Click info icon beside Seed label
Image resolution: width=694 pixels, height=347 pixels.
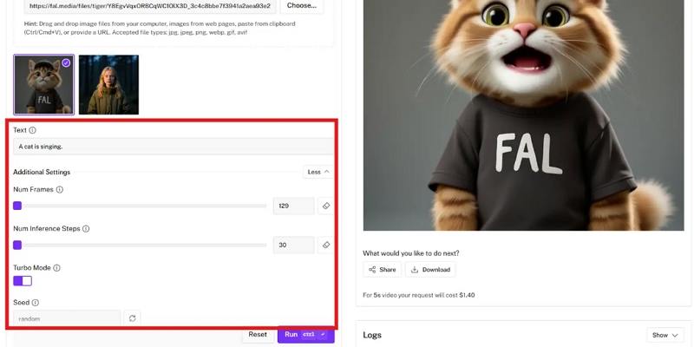pyautogui.click(x=35, y=303)
